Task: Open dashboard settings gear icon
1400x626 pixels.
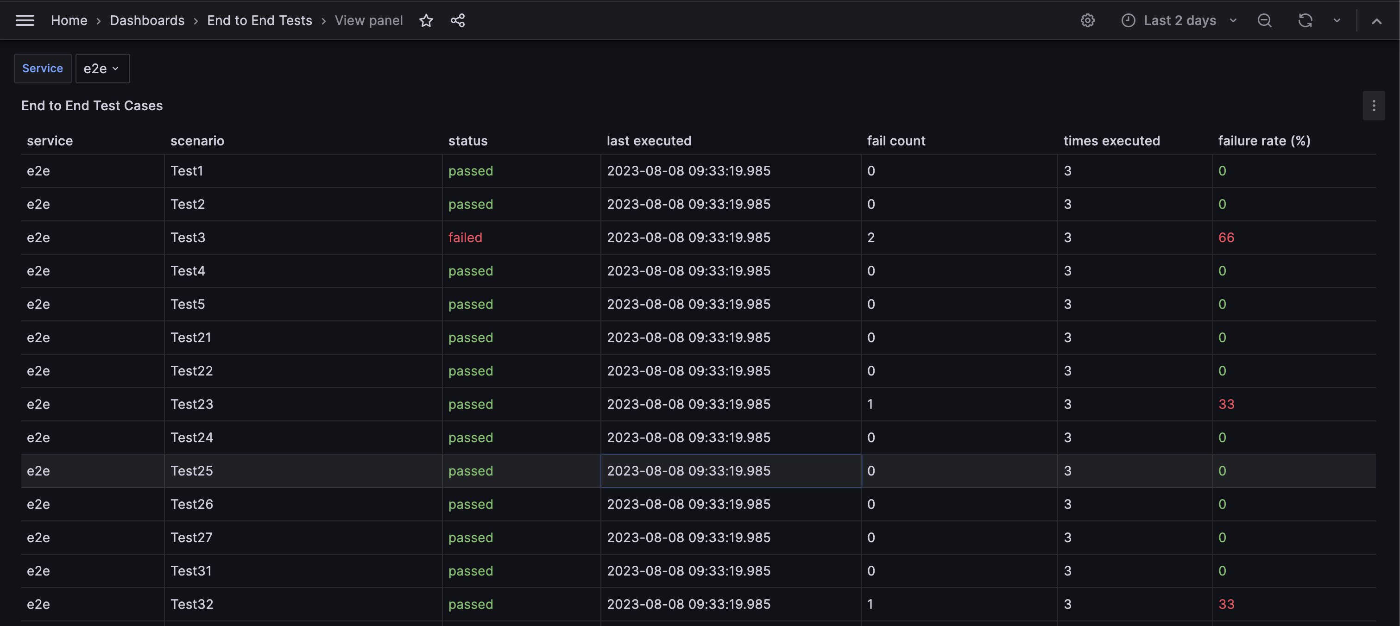Action: pyautogui.click(x=1087, y=21)
